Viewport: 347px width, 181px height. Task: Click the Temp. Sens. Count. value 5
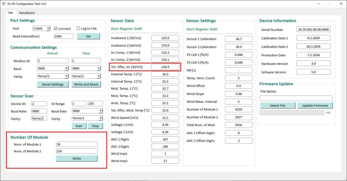click(239, 78)
